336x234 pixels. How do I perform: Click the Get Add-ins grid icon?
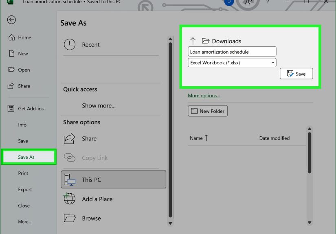[x=11, y=108]
